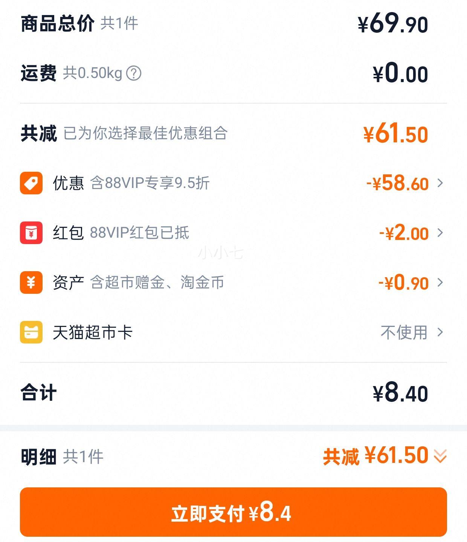Viewport: 467px width, 542px height.
Task: Tap the 88VIP红包已抵 description text
Action: (x=139, y=233)
